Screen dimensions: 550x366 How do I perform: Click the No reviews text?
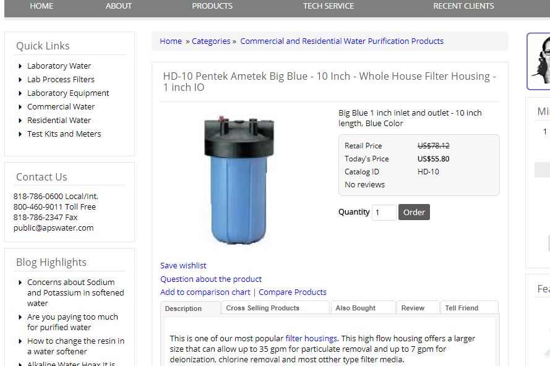coord(364,185)
